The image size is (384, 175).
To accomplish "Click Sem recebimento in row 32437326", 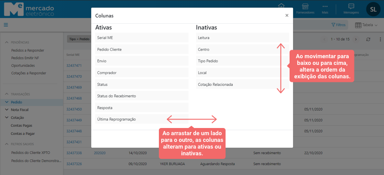I will (x=267, y=164).
